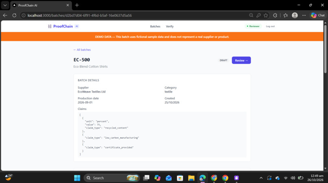
Task: Open the Batches nav item
Action: pyautogui.click(x=155, y=26)
